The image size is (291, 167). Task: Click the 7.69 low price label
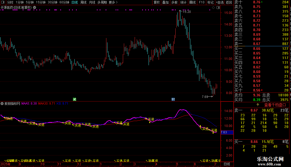[x=205, y=97]
